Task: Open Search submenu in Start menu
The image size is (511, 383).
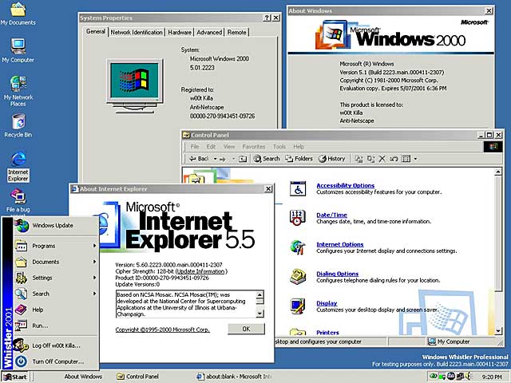Action: (x=56, y=294)
